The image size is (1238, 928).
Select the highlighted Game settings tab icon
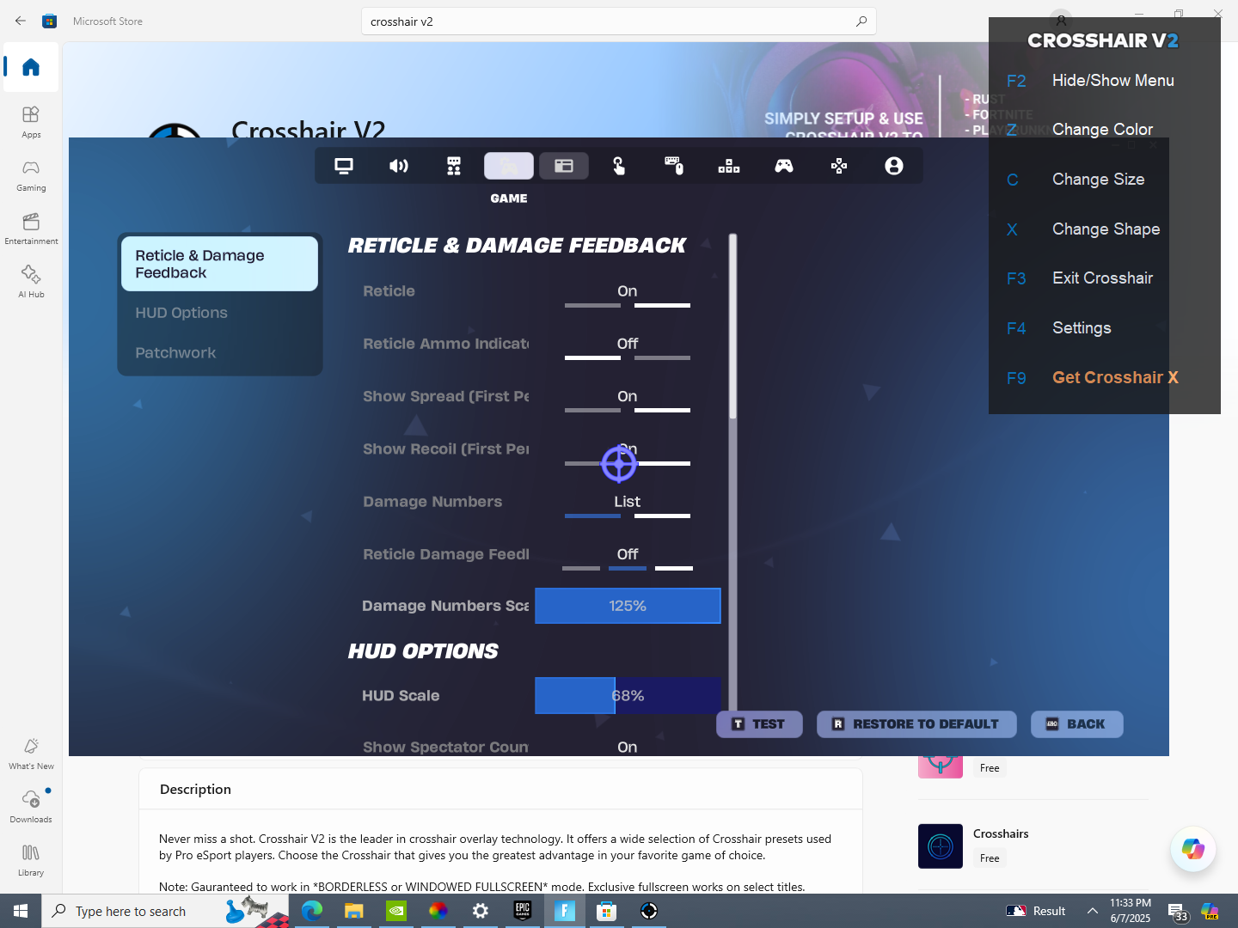(509, 166)
